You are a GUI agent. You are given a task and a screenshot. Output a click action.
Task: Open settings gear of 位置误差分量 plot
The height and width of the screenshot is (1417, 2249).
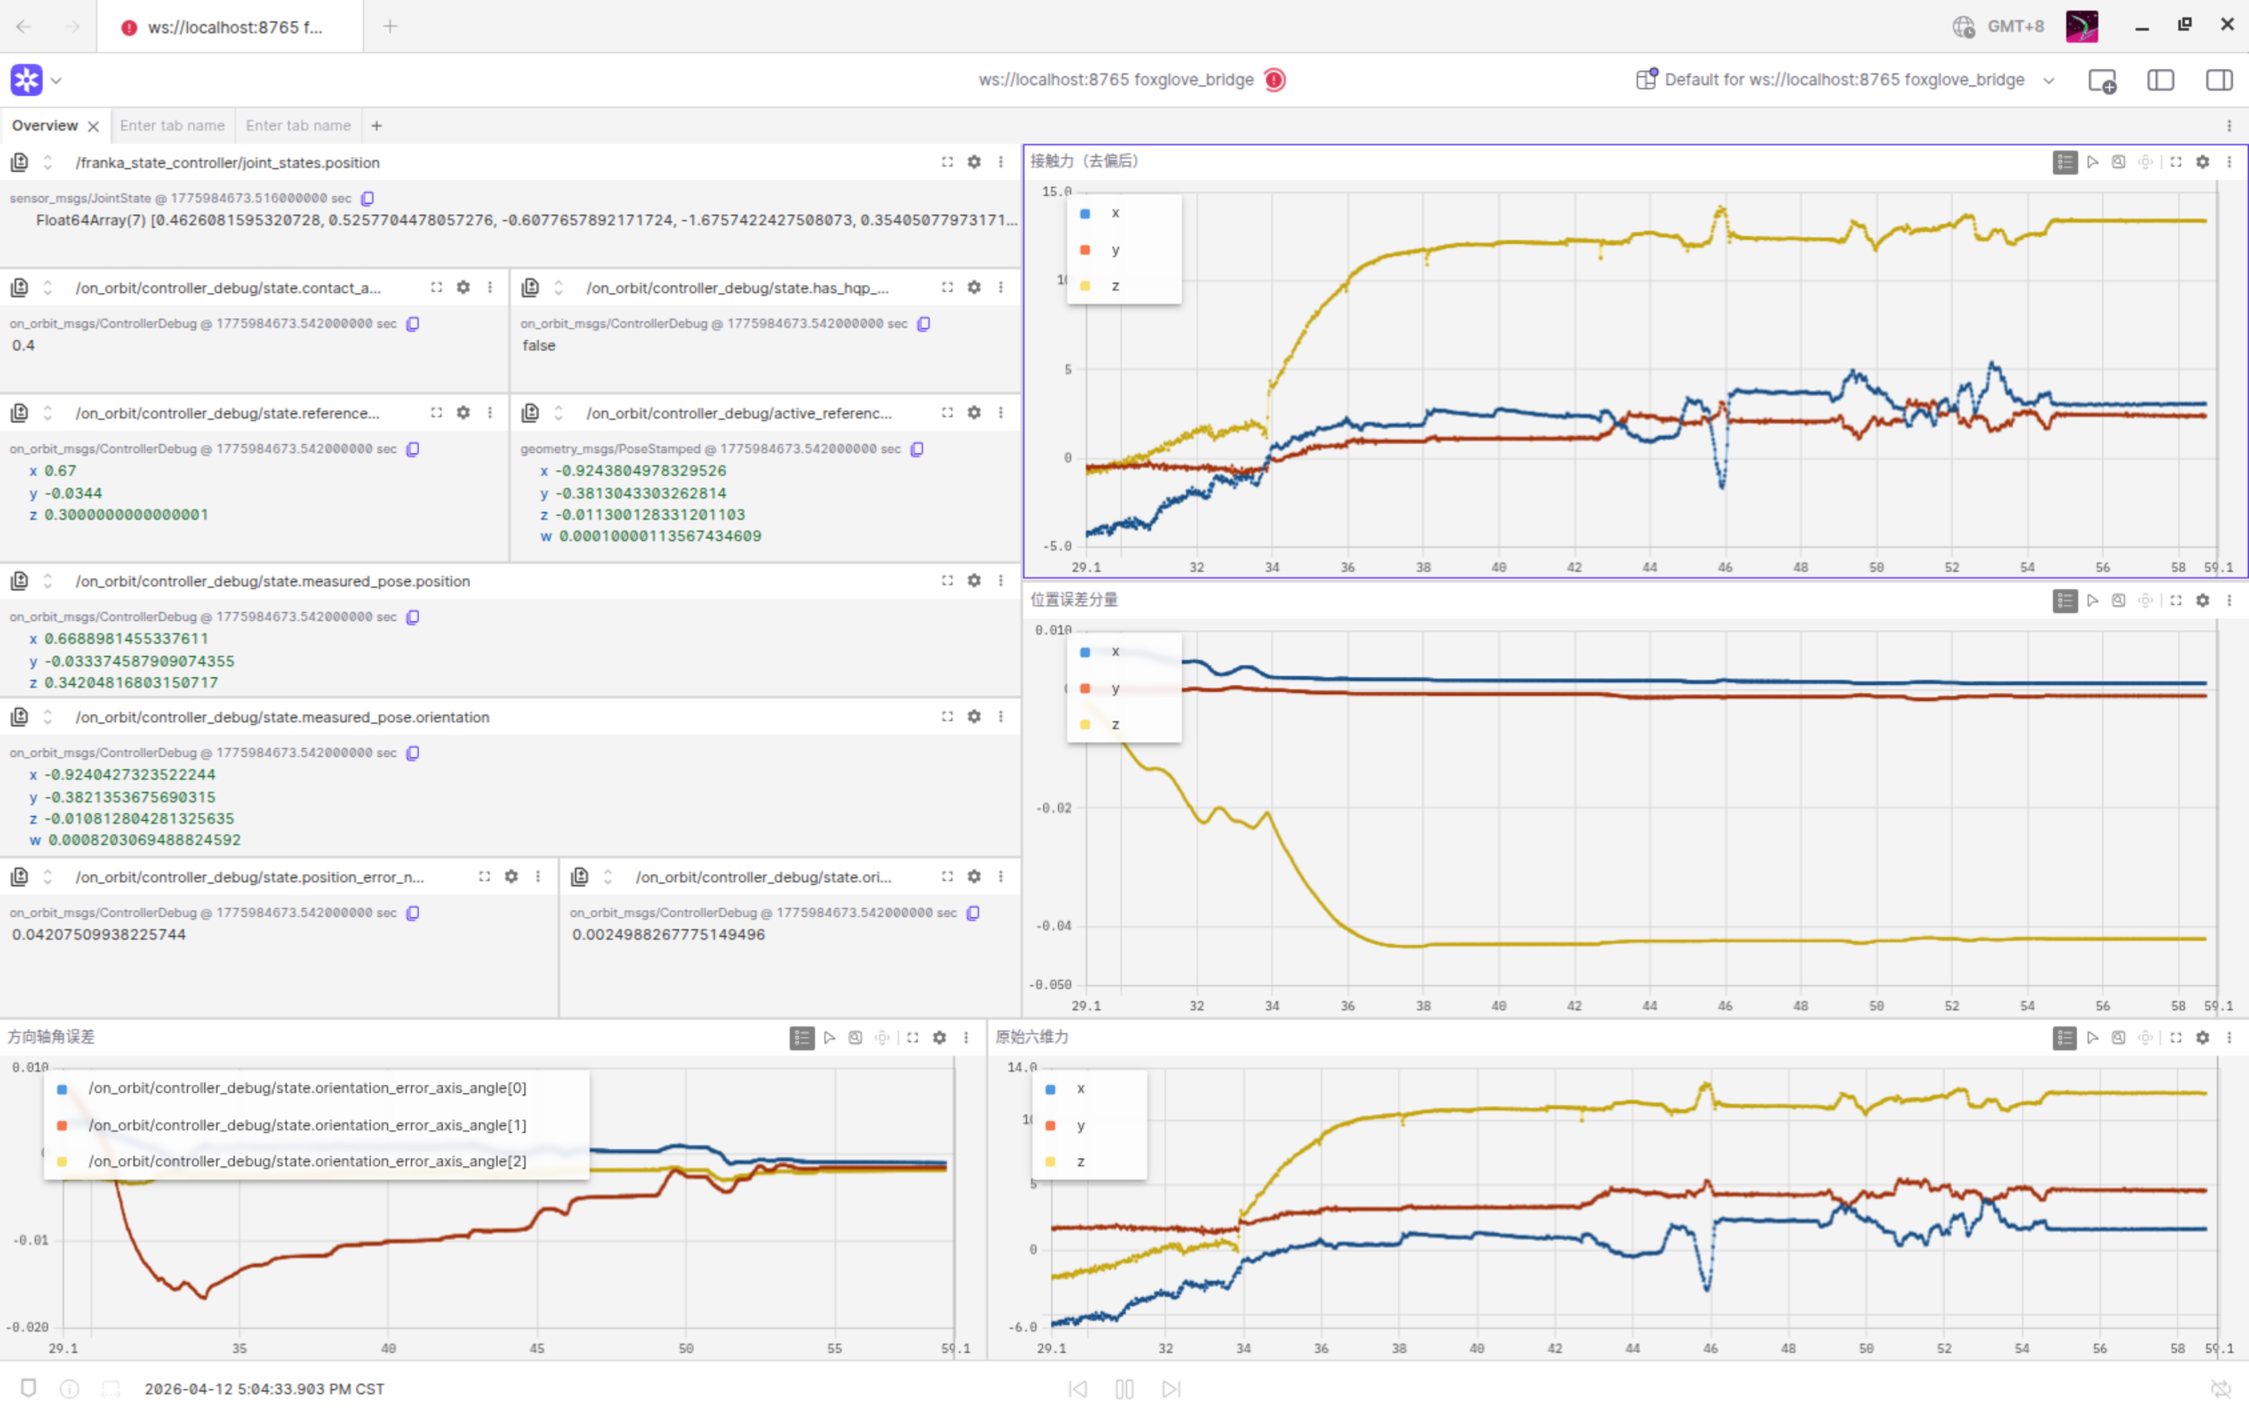2202,601
